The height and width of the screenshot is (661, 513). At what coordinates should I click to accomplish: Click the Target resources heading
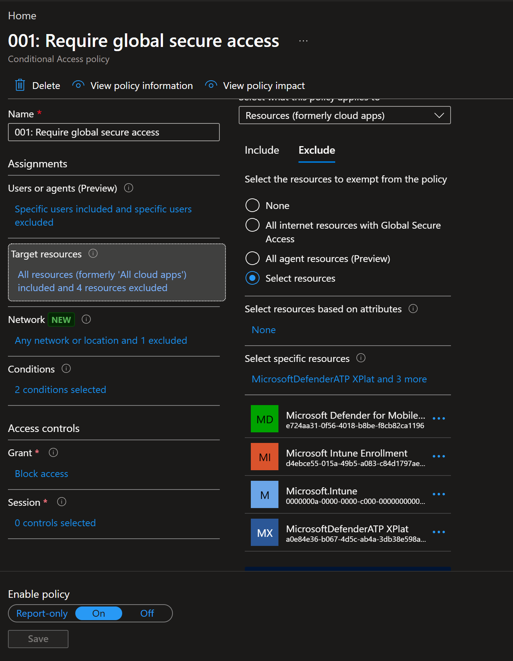coord(46,254)
